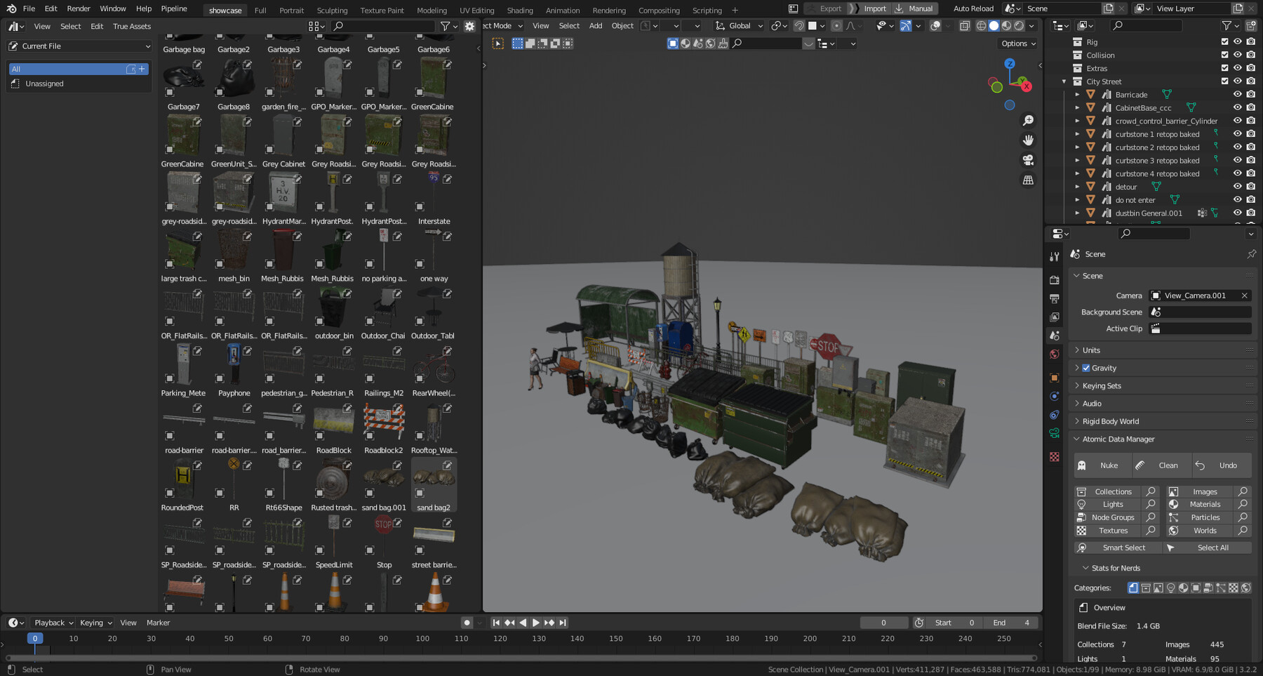Click frame 100 on the timeline
This screenshot has height=676, width=1263.
pyautogui.click(x=422, y=639)
